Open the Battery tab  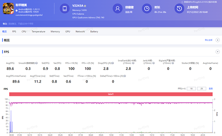pos(94,31)
